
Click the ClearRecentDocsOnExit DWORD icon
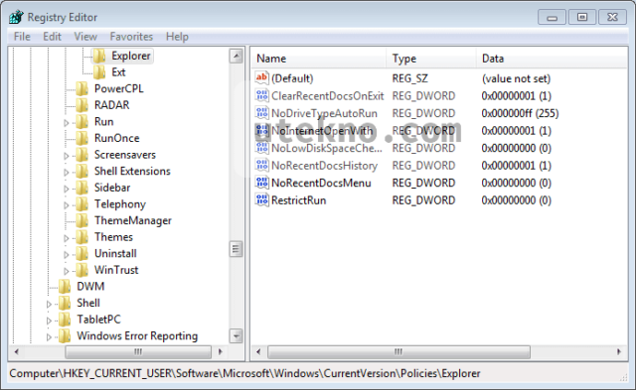[x=262, y=95]
